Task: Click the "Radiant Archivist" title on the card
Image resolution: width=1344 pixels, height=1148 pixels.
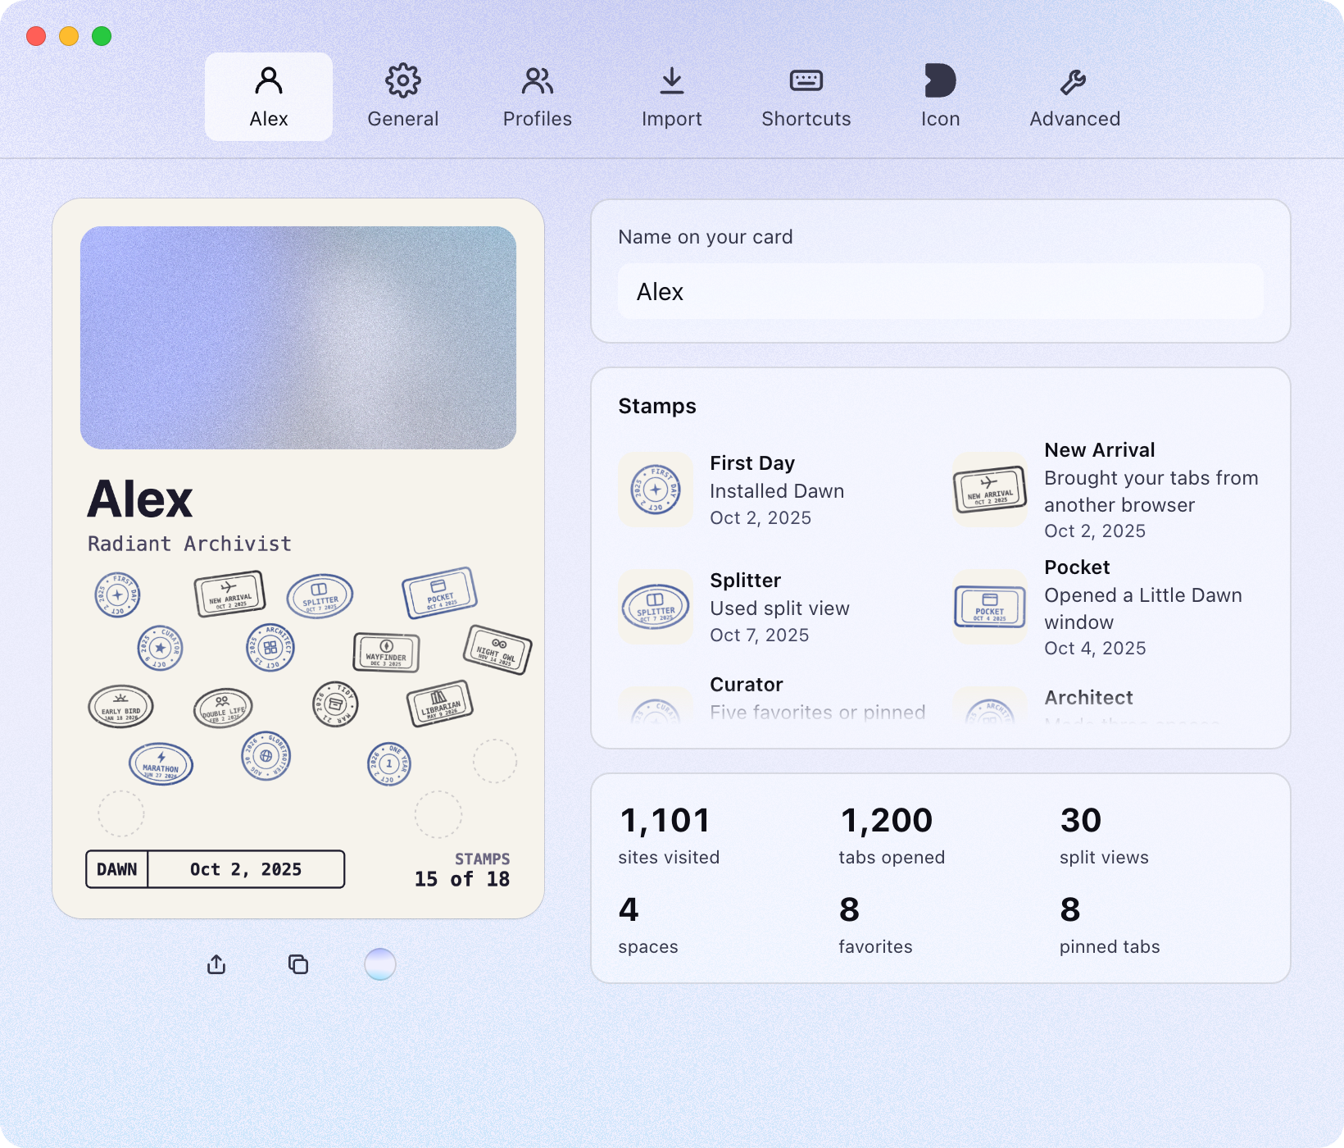Action: (x=189, y=544)
